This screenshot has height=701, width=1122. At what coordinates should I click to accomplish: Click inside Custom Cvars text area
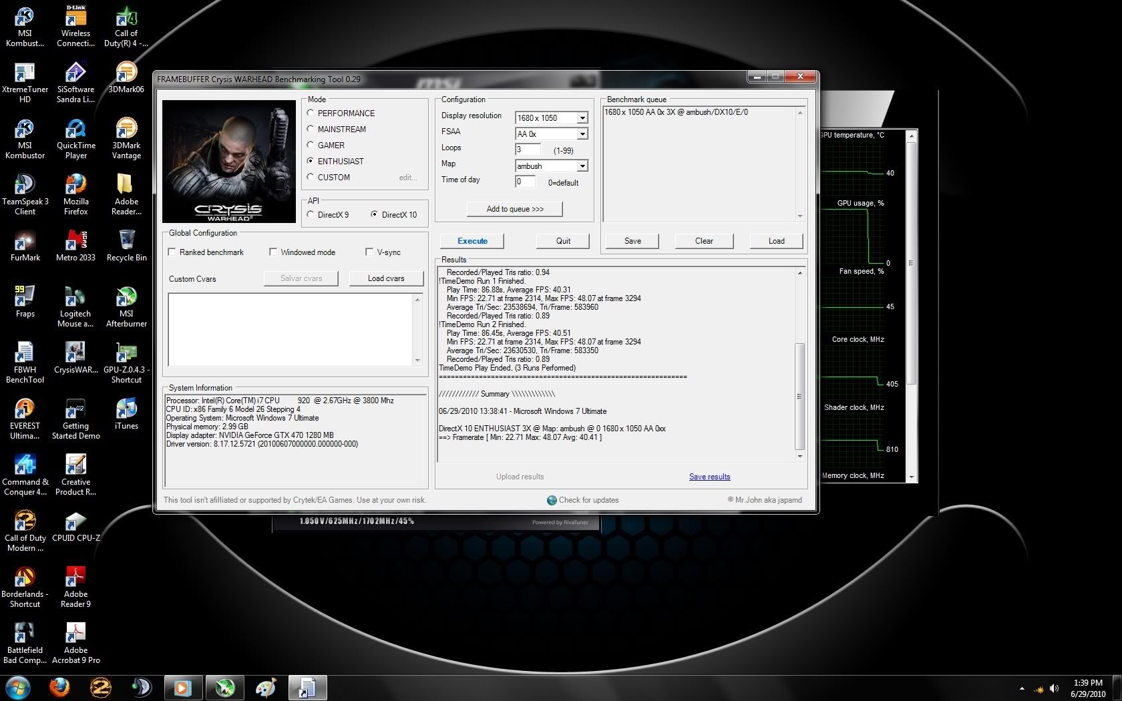point(291,330)
